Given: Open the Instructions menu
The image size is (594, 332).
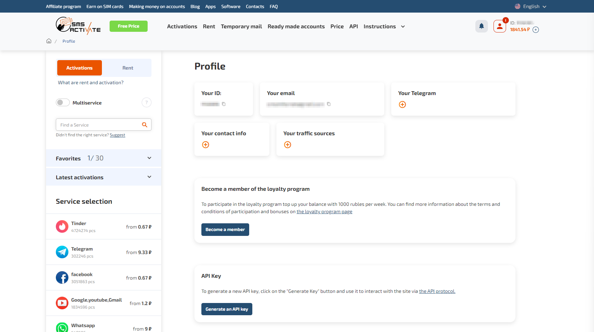Looking at the screenshot, I should pyautogui.click(x=380, y=26).
